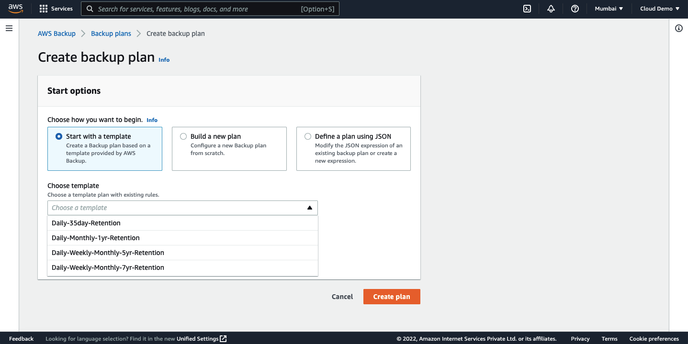This screenshot has width=688, height=344.
Task: Open the Privacy link
Action: (x=580, y=339)
